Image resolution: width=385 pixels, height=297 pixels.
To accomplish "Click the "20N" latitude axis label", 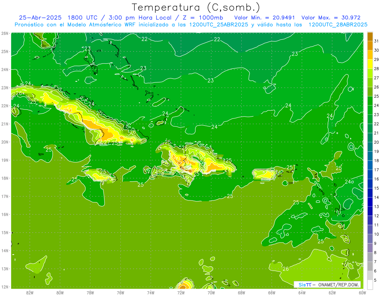I will point(5,142).
